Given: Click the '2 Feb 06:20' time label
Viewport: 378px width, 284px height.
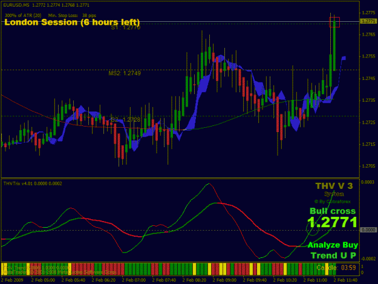Looking at the screenshot, I should (x=103, y=280).
